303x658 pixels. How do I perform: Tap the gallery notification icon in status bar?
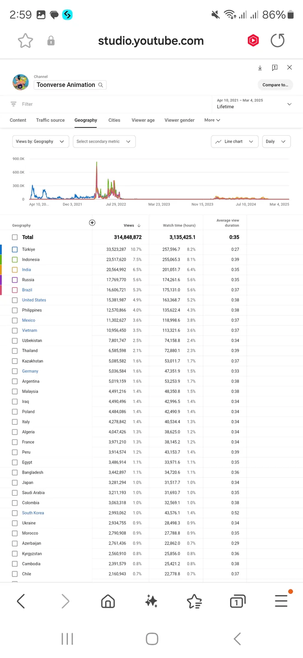point(41,15)
